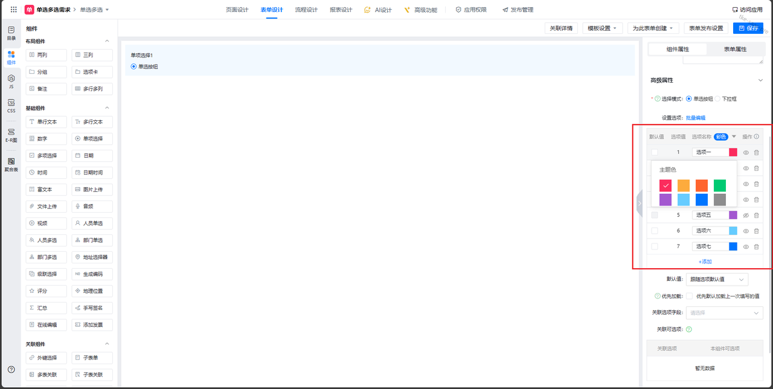
Task: Open the 目录 sidebar icon
Action: pos(11,33)
